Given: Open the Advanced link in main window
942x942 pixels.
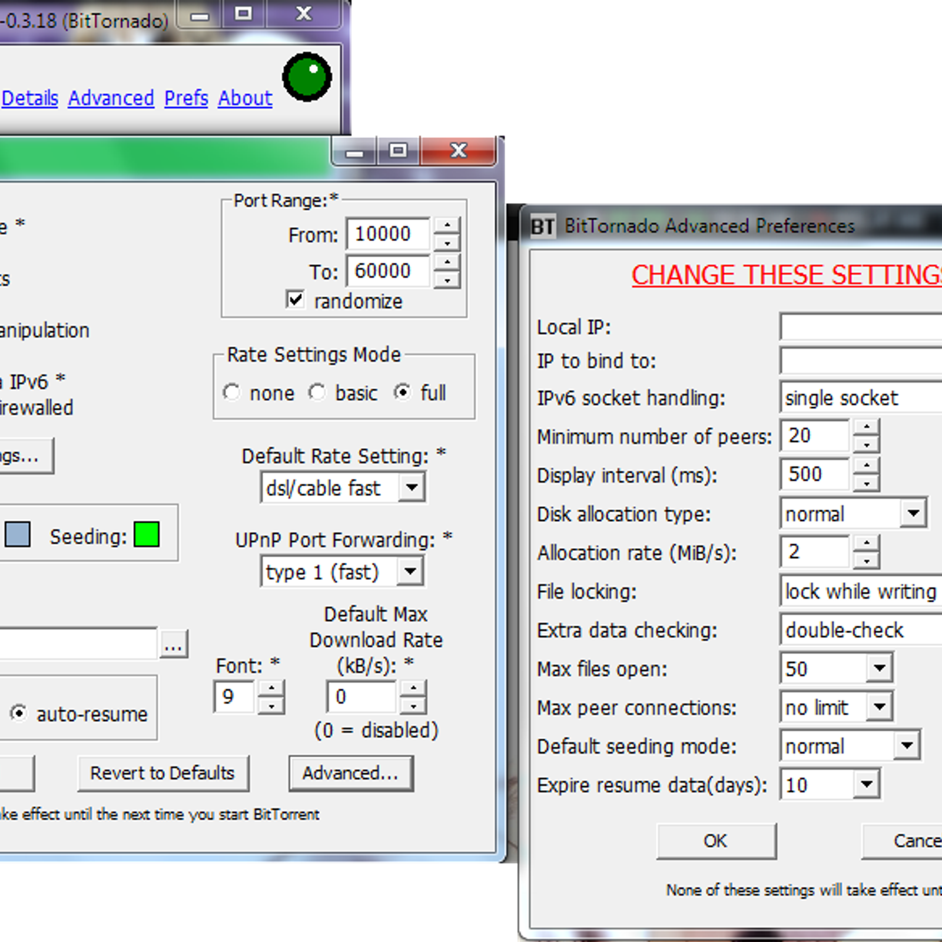Looking at the screenshot, I should 111,98.
